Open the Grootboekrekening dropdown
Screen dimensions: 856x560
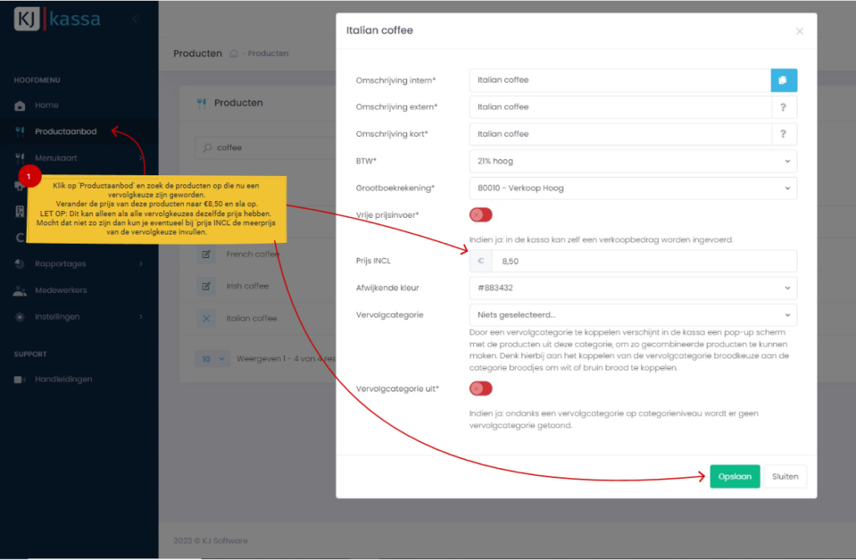pyautogui.click(x=633, y=188)
